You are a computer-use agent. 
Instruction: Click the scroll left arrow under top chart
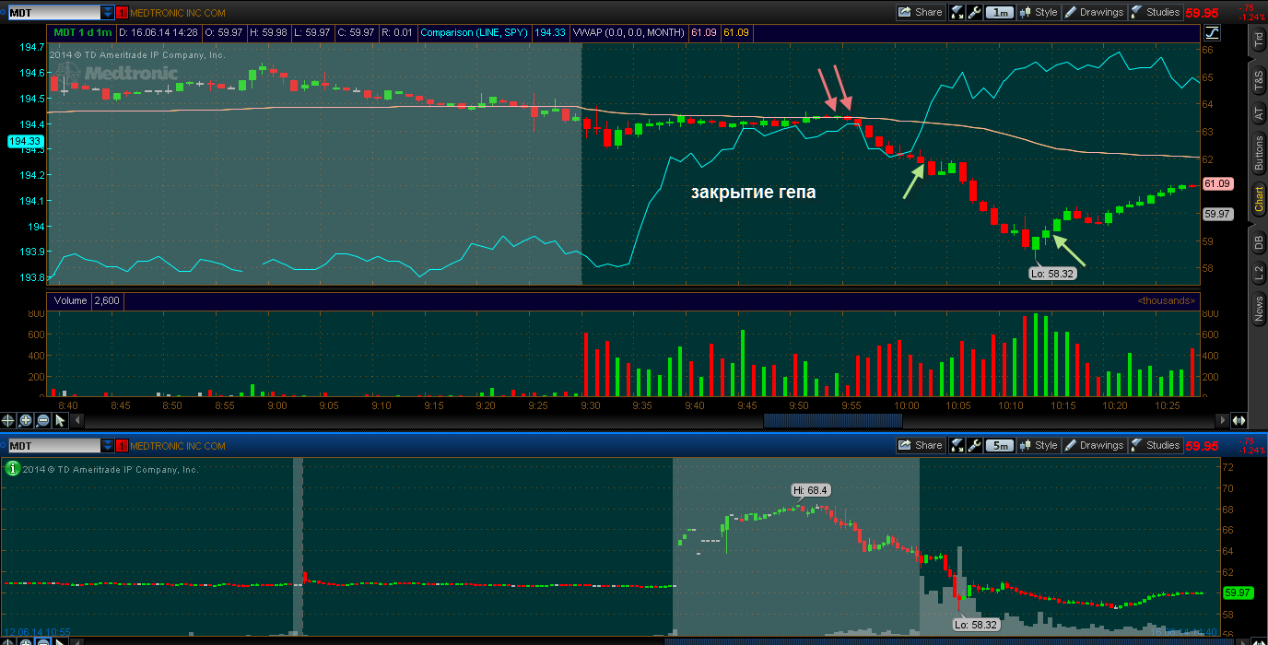pyautogui.click(x=76, y=420)
